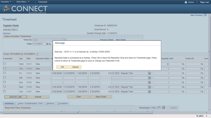Click the Date input field
This screenshot has height=118, width=211.
[39, 44]
